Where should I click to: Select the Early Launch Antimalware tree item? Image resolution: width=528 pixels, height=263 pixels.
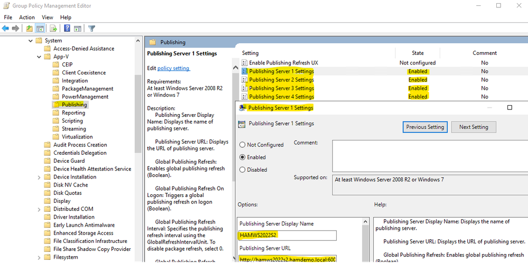[84, 226]
